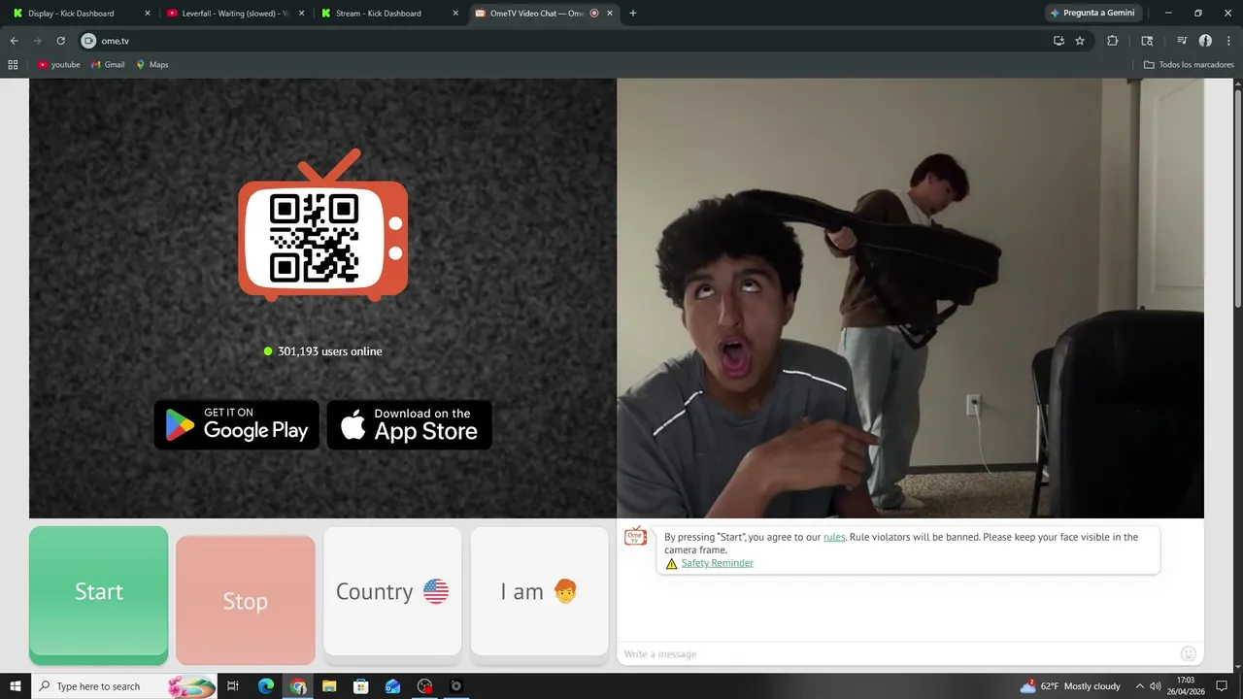The height and width of the screenshot is (699, 1243).
Task: Click the OmeTV avatar icon beside the chat notice
Action: point(635,537)
